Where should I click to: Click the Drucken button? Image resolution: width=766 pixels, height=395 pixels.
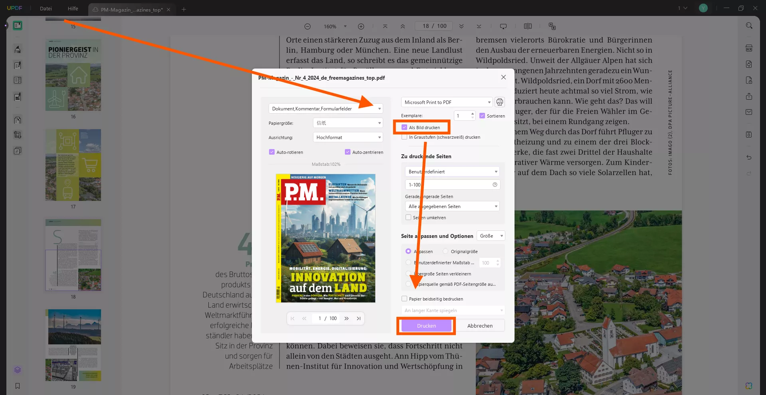pyautogui.click(x=426, y=326)
